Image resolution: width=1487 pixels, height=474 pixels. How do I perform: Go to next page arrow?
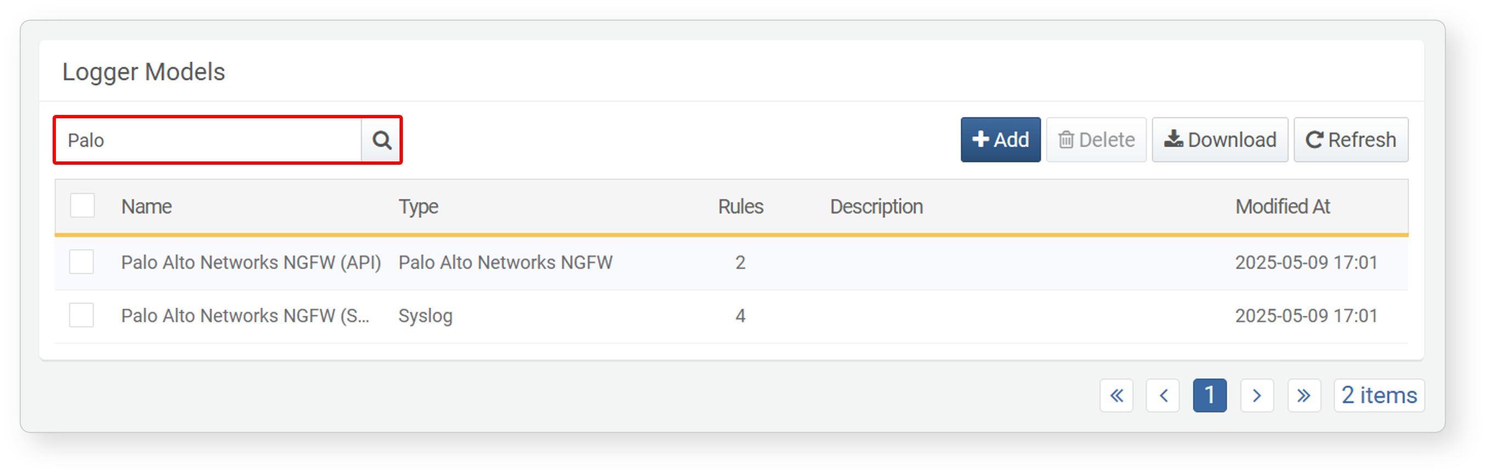coord(1257,396)
